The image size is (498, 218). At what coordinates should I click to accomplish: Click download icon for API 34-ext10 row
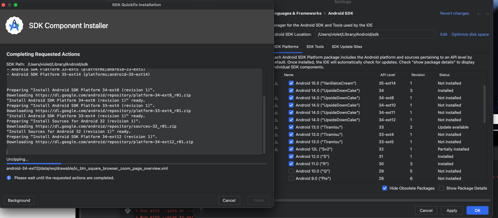[x=276, y=105]
